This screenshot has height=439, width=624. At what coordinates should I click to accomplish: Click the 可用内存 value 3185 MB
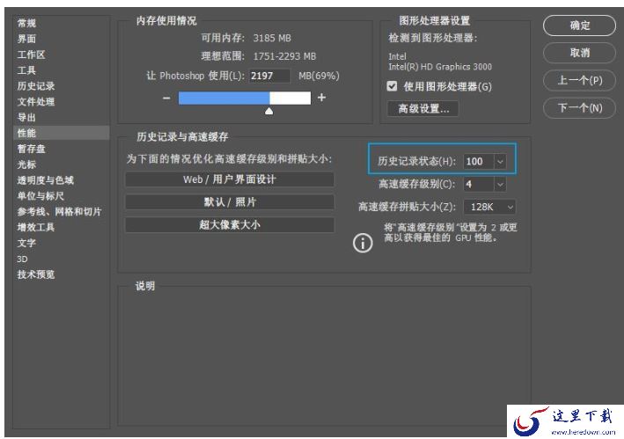point(272,38)
